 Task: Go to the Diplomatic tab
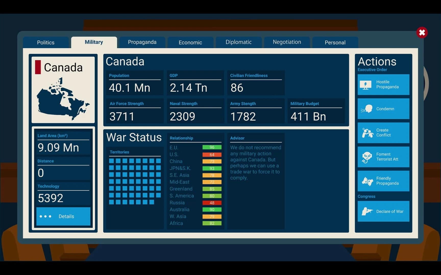coord(239,42)
